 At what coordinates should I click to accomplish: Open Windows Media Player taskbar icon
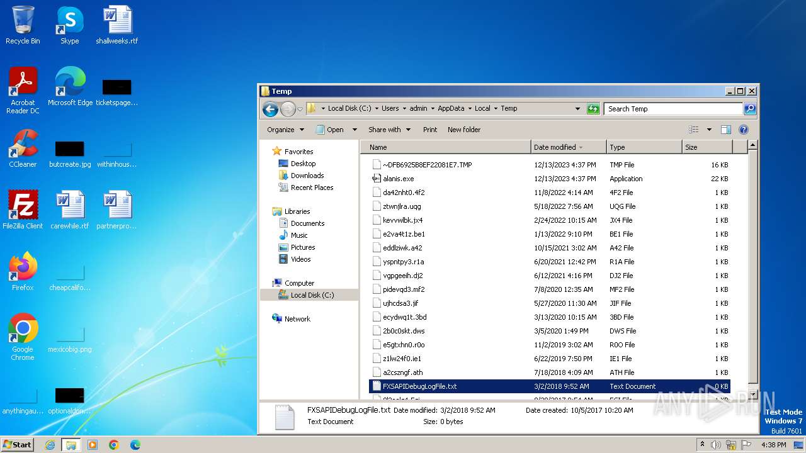(x=93, y=445)
